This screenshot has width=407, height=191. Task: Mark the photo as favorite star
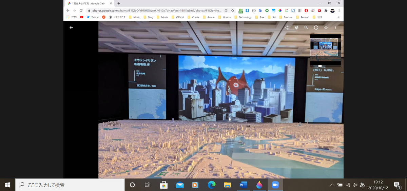[x=326, y=27]
